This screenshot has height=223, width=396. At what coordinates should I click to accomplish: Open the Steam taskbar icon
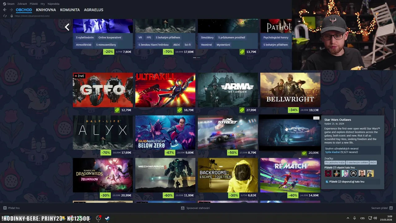click(x=107, y=218)
